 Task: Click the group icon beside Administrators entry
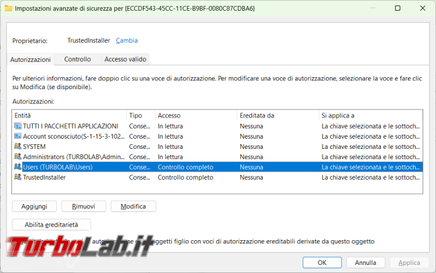tap(18, 156)
